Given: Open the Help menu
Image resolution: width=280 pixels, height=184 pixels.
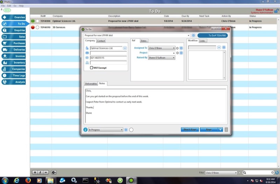Looking at the screenshot, I should [21, 6].
